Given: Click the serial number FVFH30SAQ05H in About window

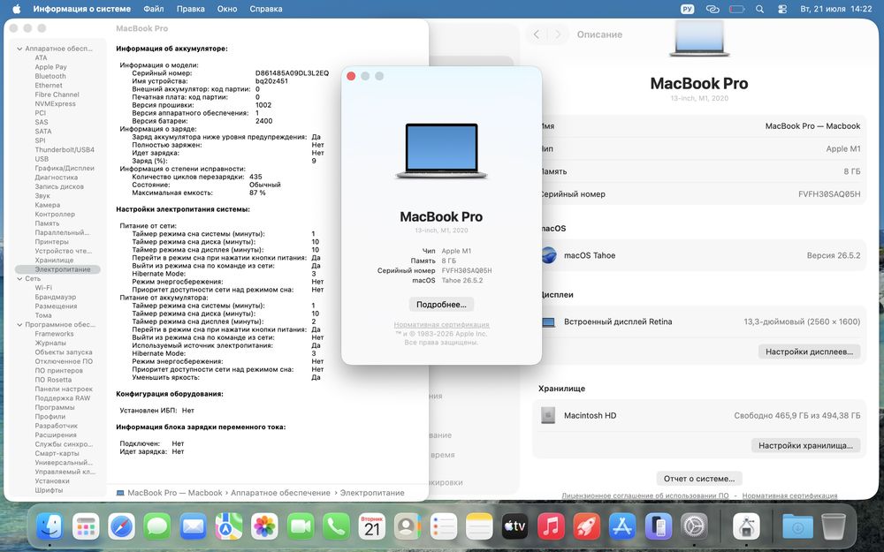Looking at the screenshot, I should coord(467,271).
